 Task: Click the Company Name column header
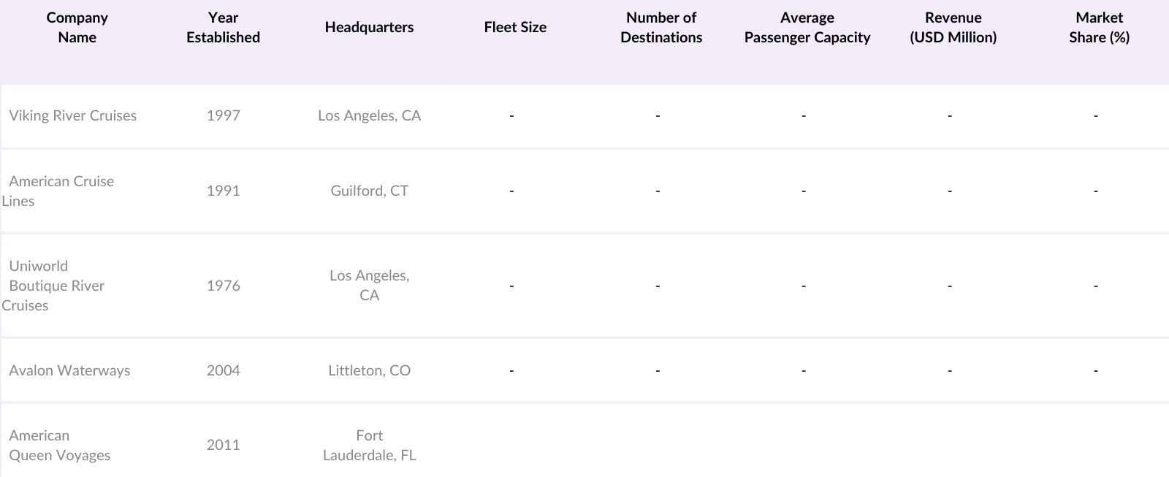point(77,28)
